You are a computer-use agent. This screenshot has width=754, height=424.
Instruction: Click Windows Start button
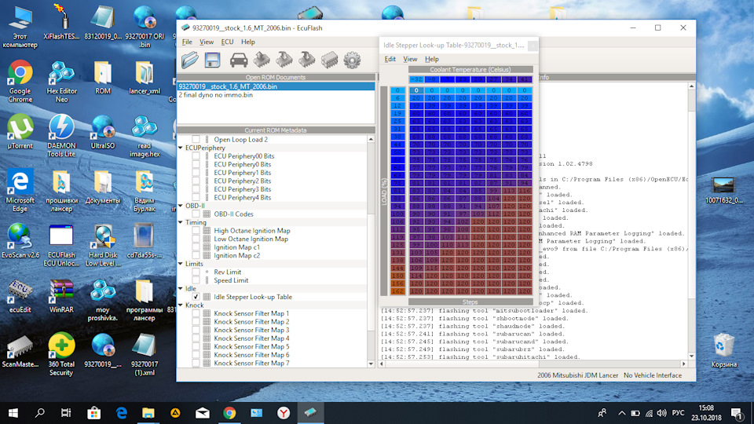coord(13,412)
